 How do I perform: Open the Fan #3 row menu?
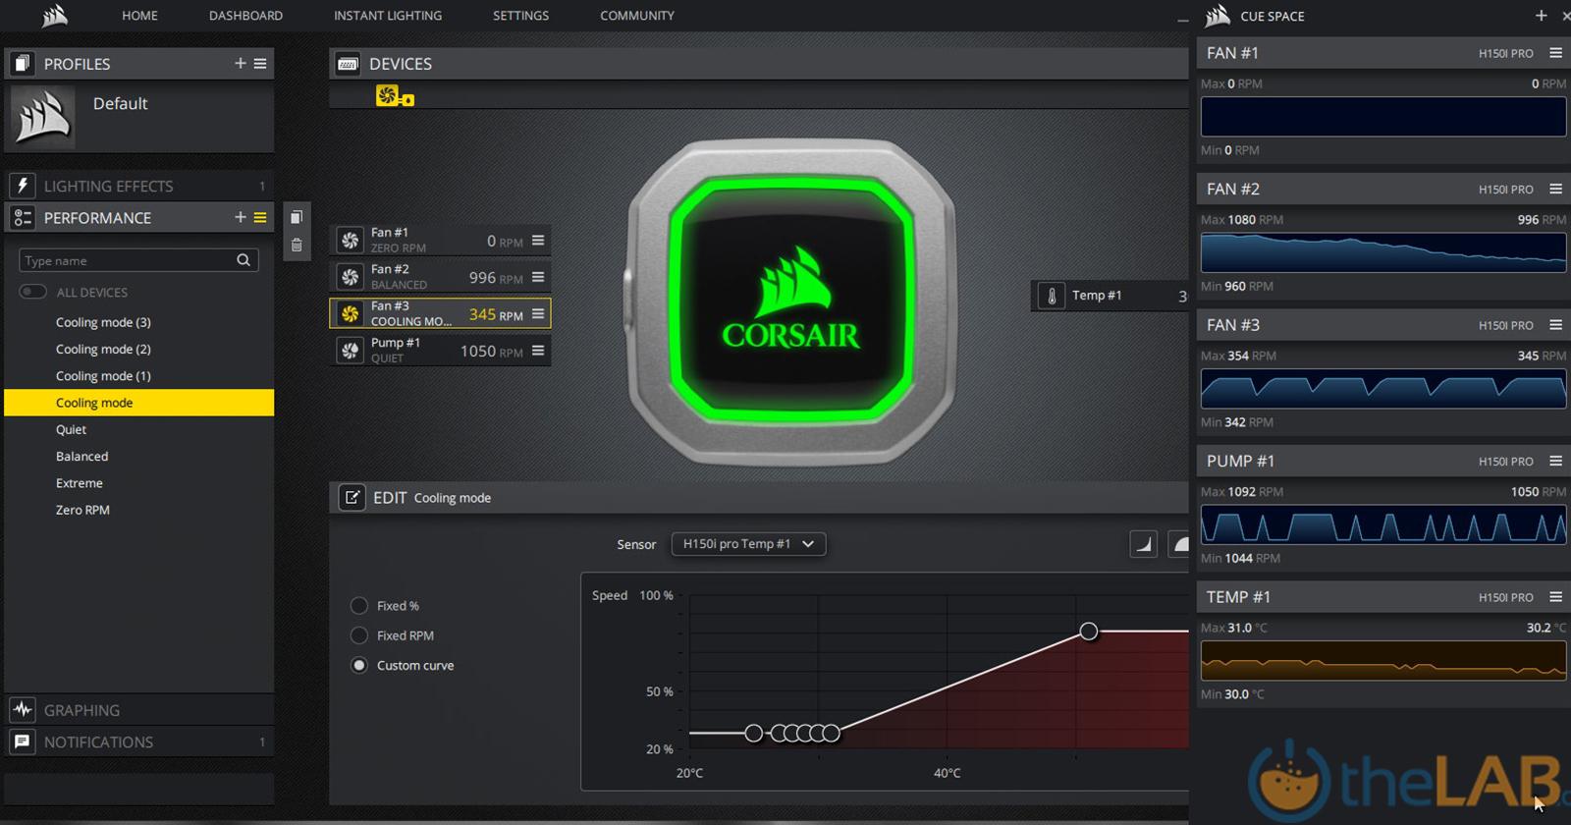(x=538, y=313)
